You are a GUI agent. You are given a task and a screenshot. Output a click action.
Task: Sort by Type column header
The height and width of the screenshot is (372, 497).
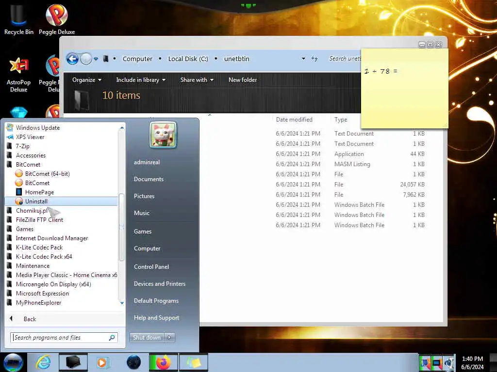(341, 120)
